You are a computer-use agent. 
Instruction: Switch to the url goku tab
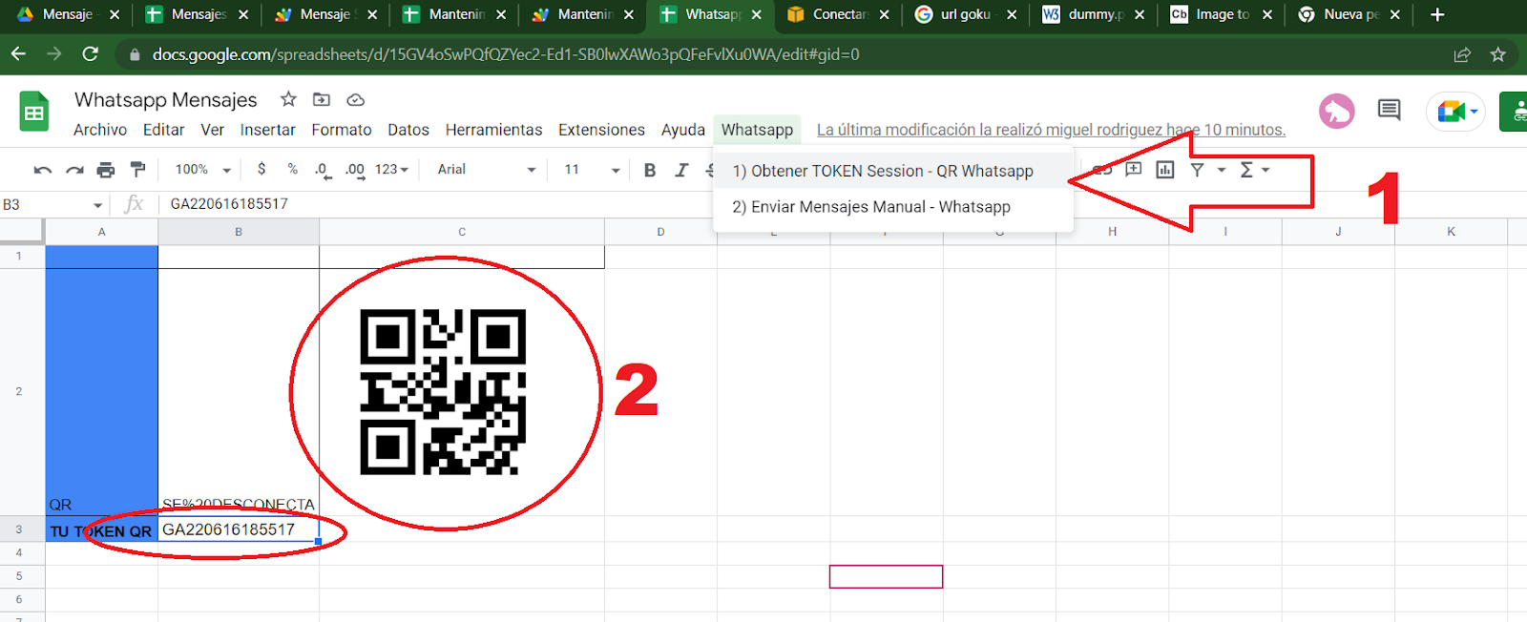click(967, 14)
